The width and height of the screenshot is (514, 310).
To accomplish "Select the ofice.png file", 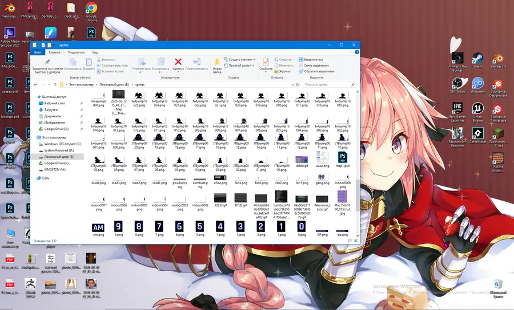I will (x=220, y=180).
